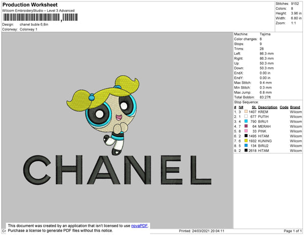Click the PINK color swatch
Screen dimensions: 304x235
tap(246, 131)
